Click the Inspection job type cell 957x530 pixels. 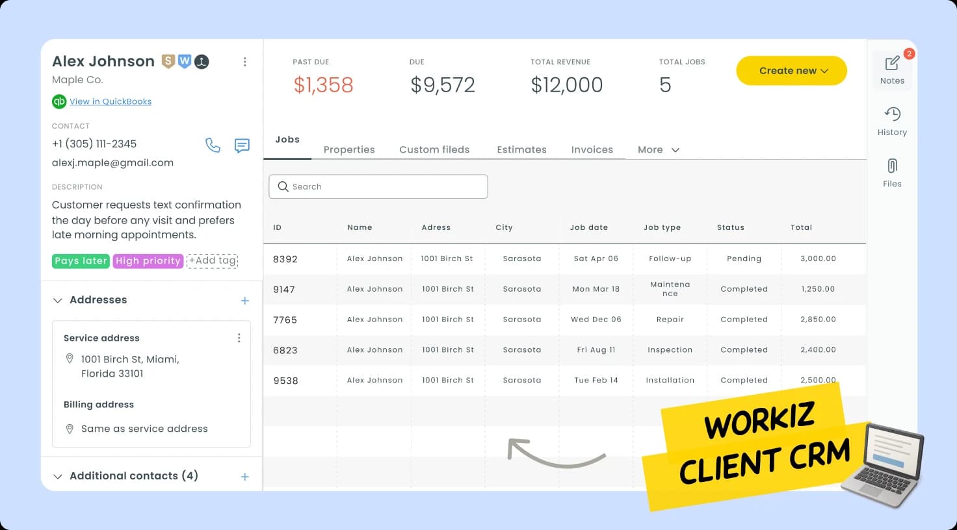pos(670,350)
